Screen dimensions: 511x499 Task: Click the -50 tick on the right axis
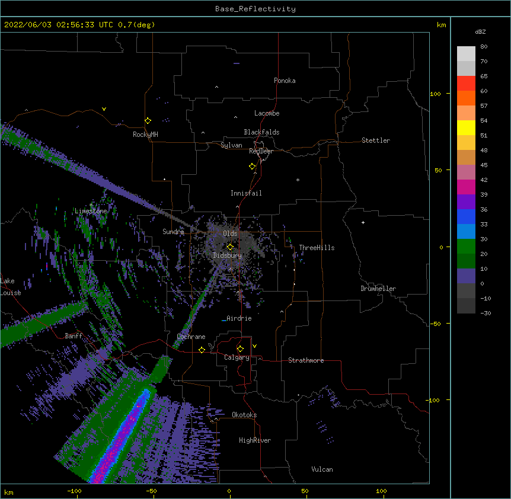435,324
